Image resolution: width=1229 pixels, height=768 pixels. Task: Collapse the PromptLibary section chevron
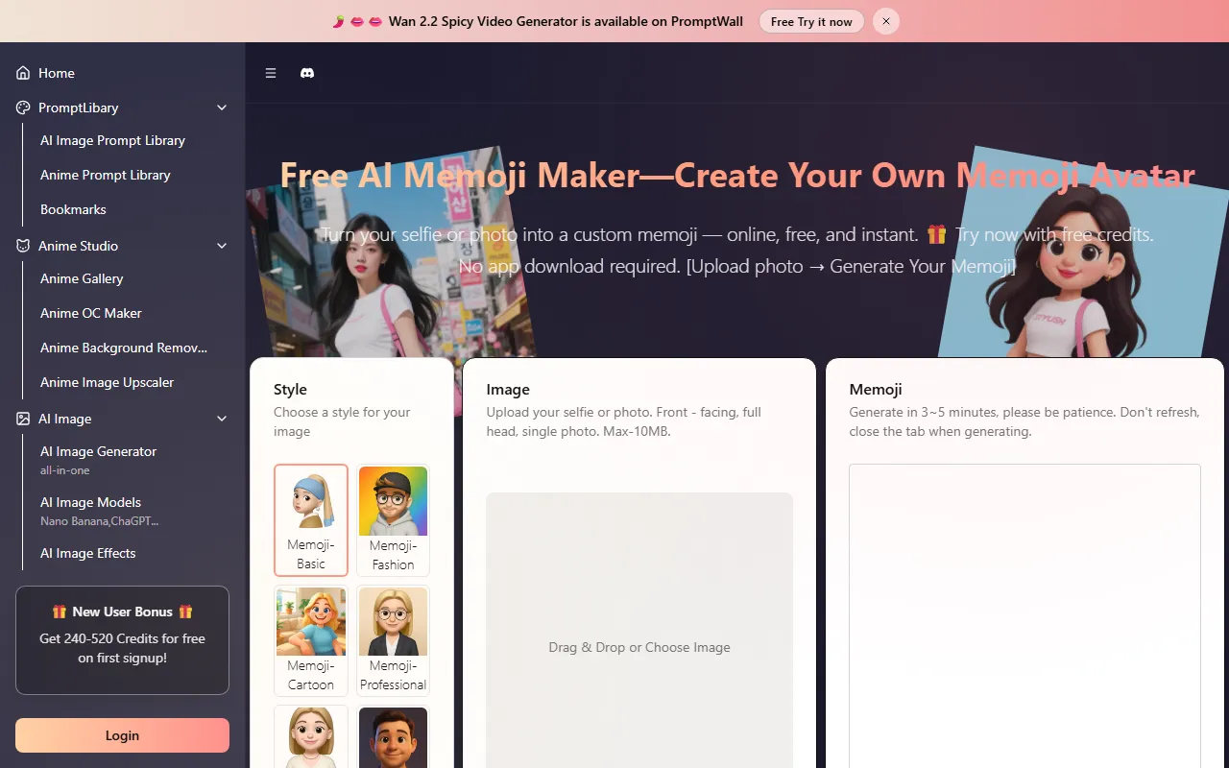tap(222, 108)
